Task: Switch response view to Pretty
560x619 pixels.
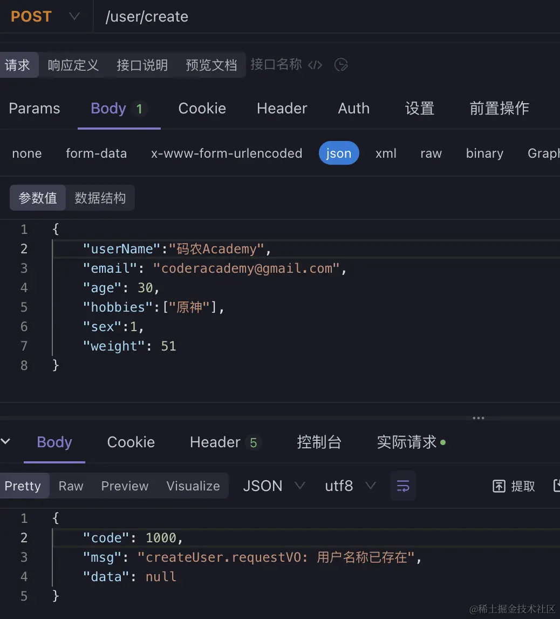Action: click(23, 486)
